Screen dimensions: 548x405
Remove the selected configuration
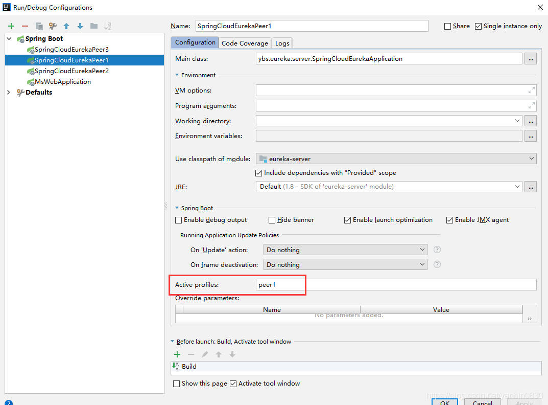point(25,26)
